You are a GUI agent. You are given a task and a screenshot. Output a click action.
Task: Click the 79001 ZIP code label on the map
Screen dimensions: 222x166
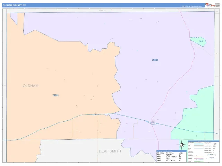pos(55,95)
